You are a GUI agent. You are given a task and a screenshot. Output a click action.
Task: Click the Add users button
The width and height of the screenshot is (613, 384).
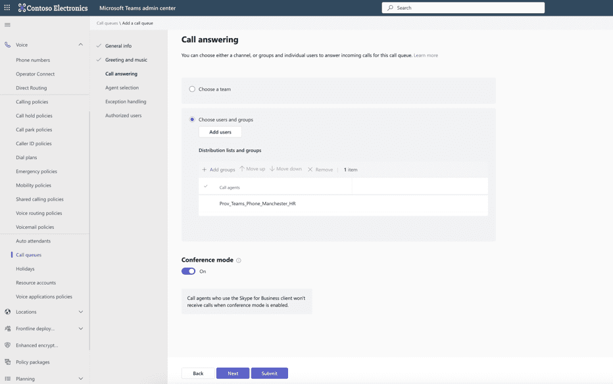pos(220,132)
